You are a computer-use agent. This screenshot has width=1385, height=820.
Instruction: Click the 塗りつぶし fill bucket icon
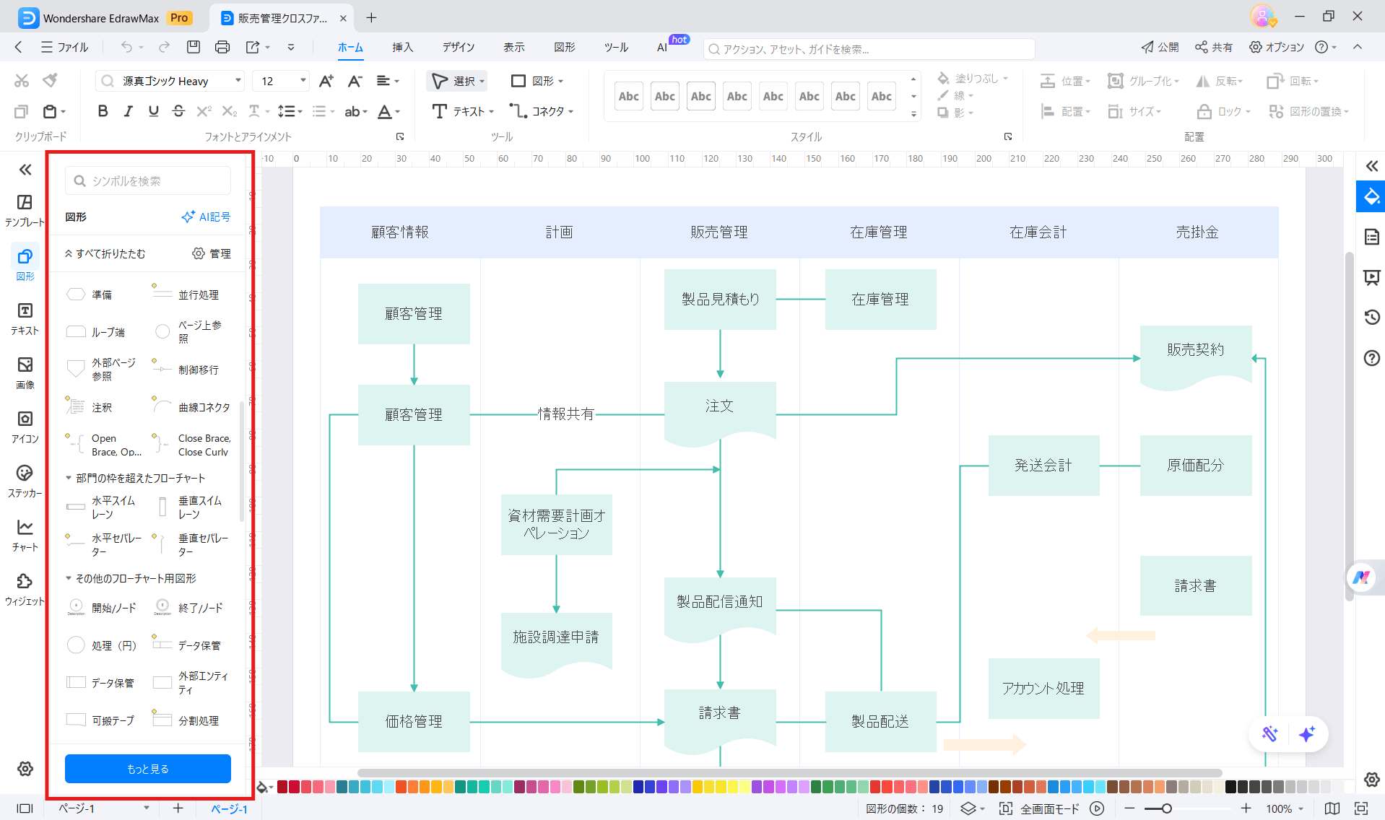[x=943, y=78]
